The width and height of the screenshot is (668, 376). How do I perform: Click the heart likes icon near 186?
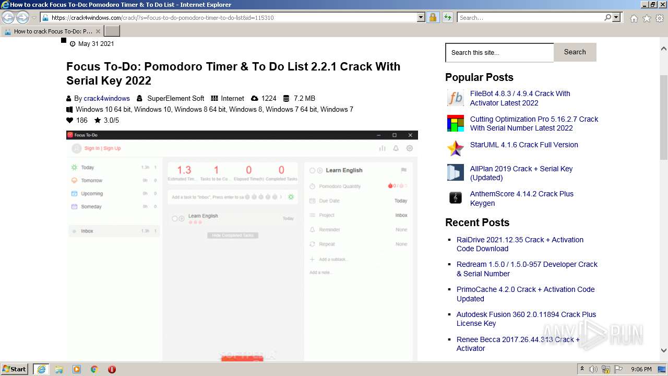tap(69, 120)
